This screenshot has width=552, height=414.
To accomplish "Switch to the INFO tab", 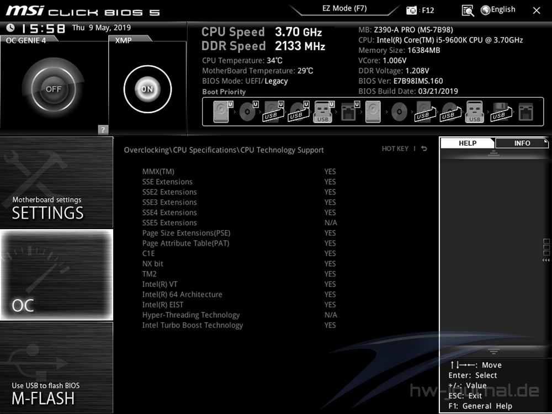I will click(x=522, y=143).
